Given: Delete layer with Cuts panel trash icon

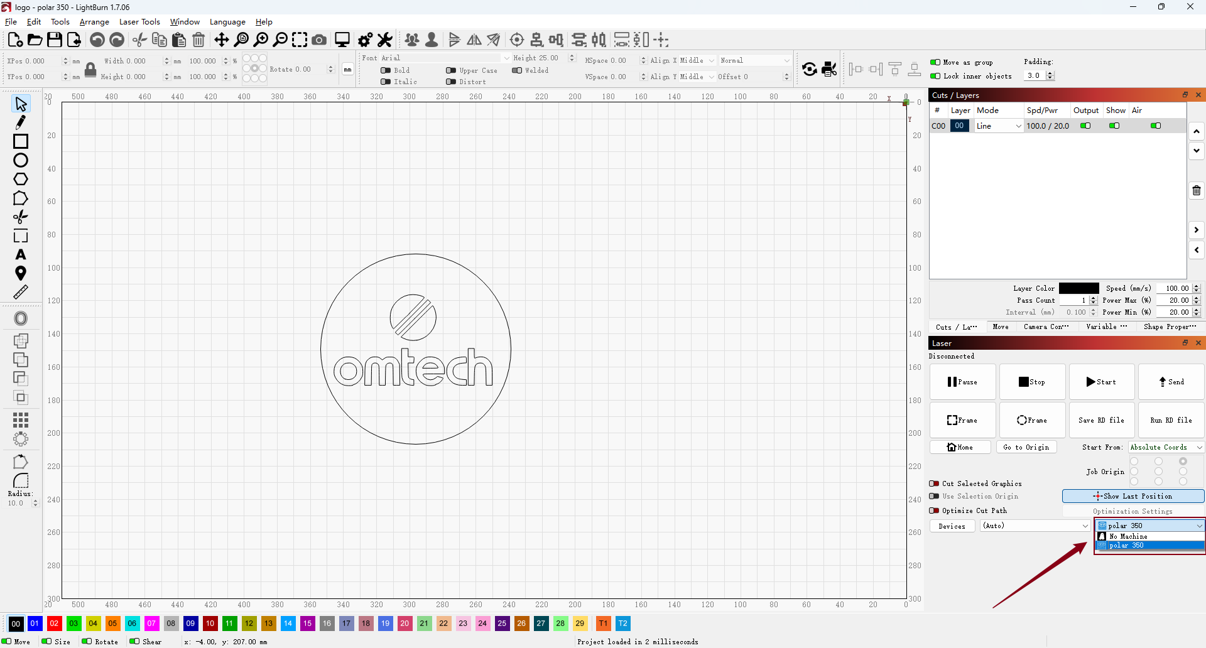Looking at the screenshot, I should pyautogui.click(x=1197, y=190).
